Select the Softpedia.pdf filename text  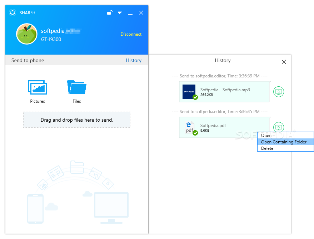[213, 126]
